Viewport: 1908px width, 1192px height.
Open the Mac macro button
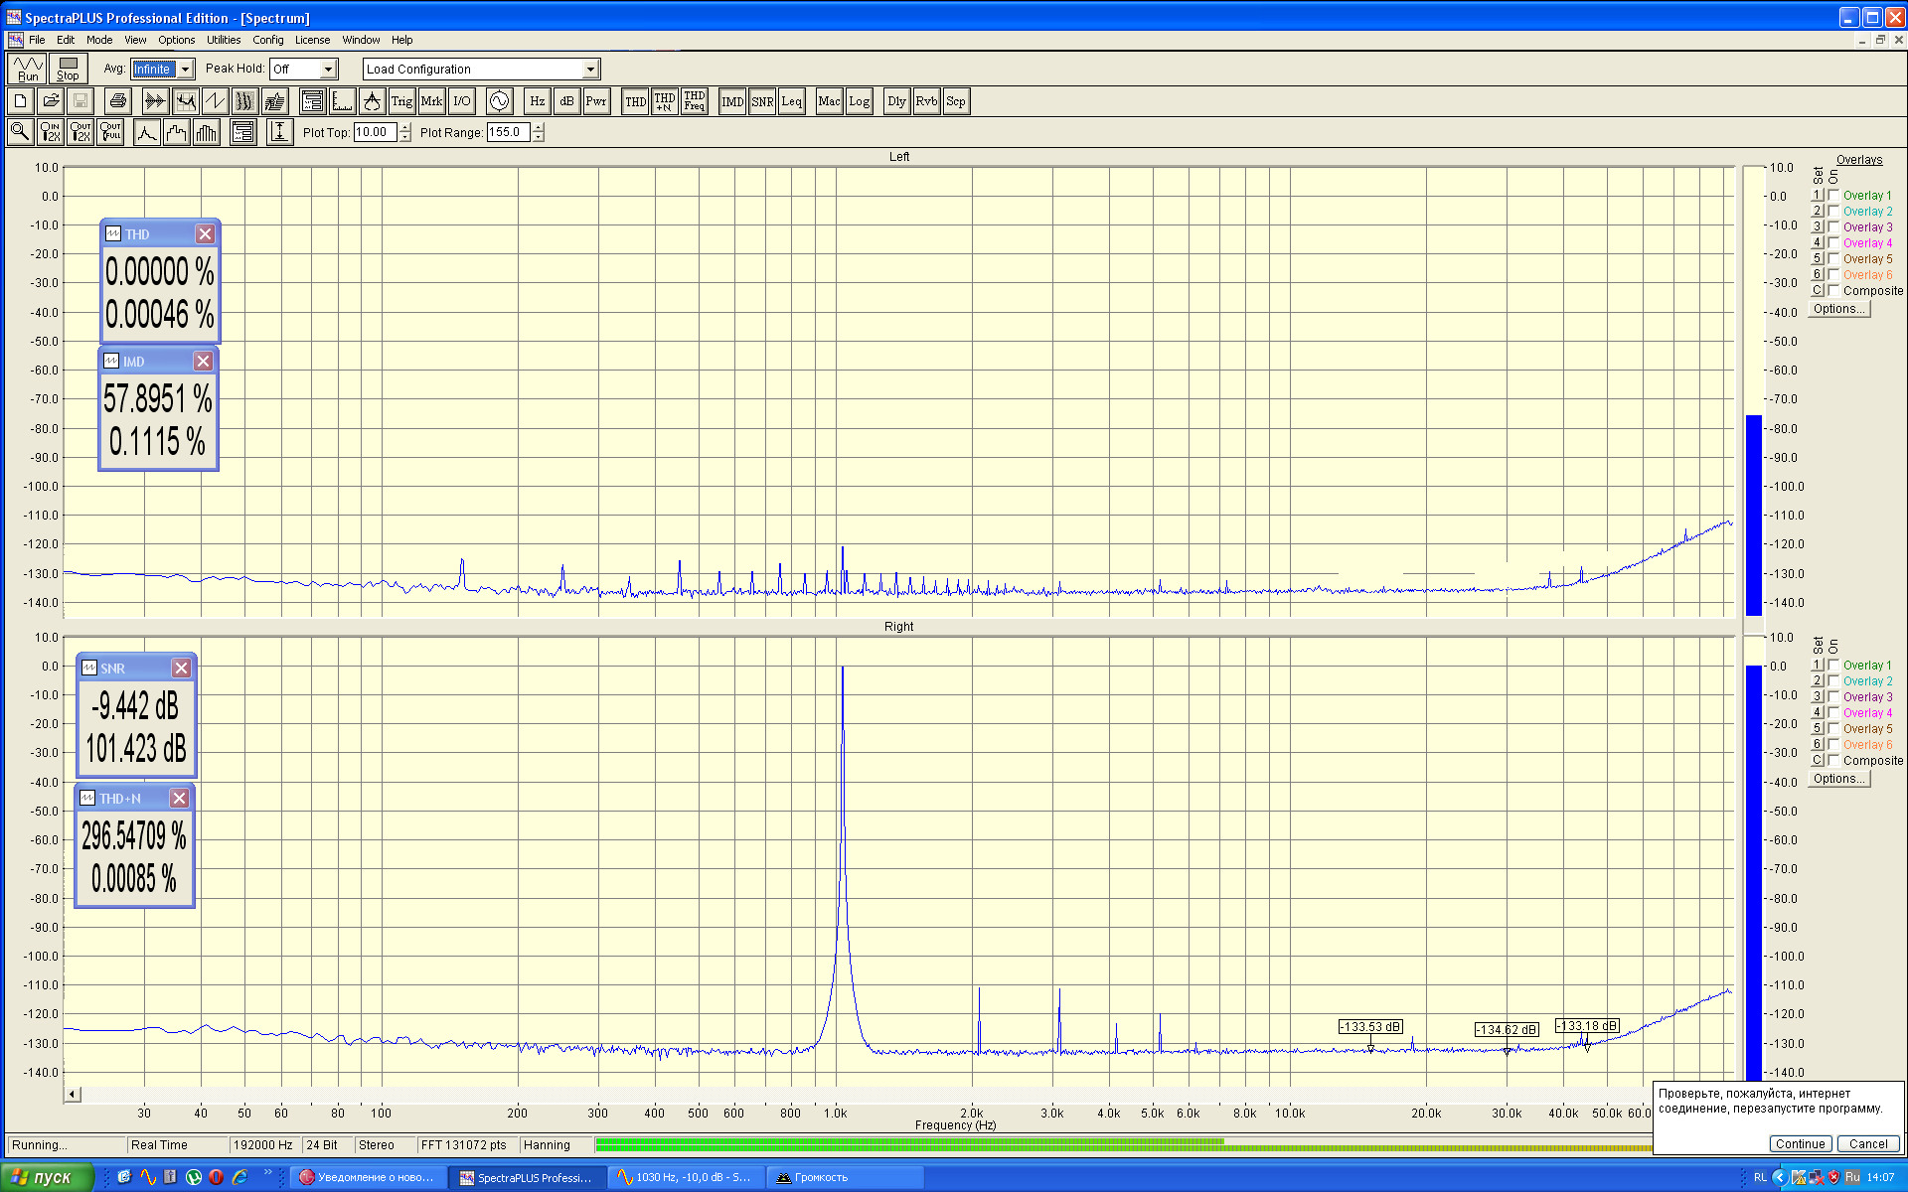(829, 101)
